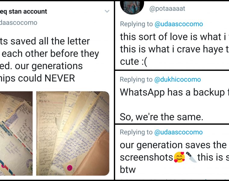Open the left photo of airmail envelopes
Image resolution: width=229 pixels, height=181 pixels.
coord(16,133)
